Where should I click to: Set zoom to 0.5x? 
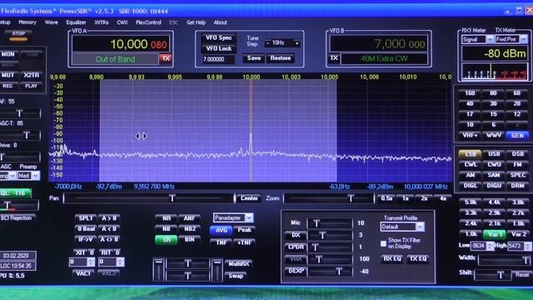point(386,198)
